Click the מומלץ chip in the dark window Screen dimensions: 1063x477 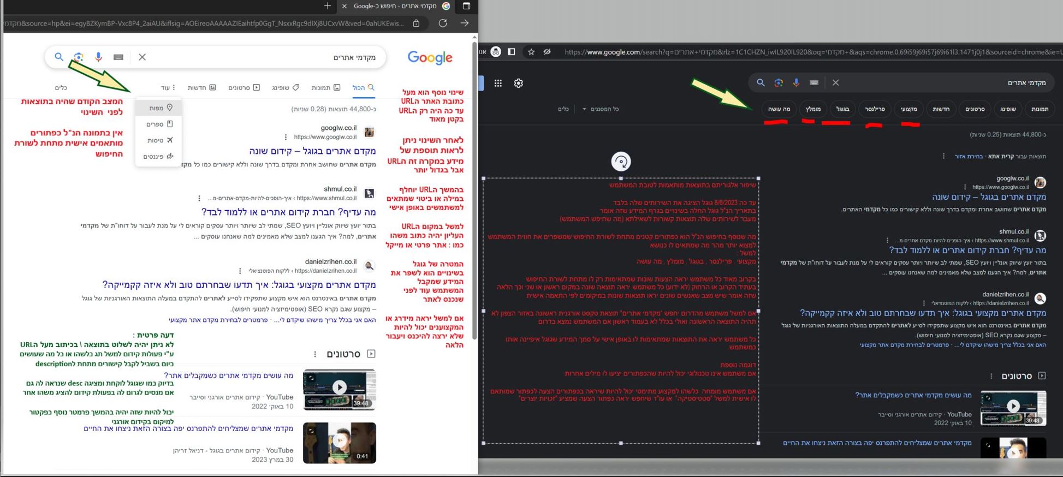coord(813,109)
